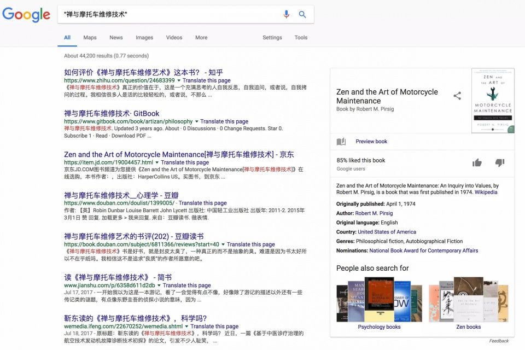Click the 'About 44,200 results' text

tap(107, 56)
